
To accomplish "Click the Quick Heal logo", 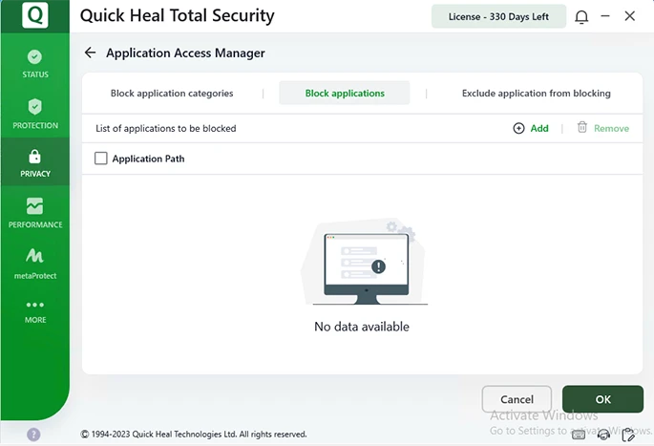I will click(x=34, y=16).
